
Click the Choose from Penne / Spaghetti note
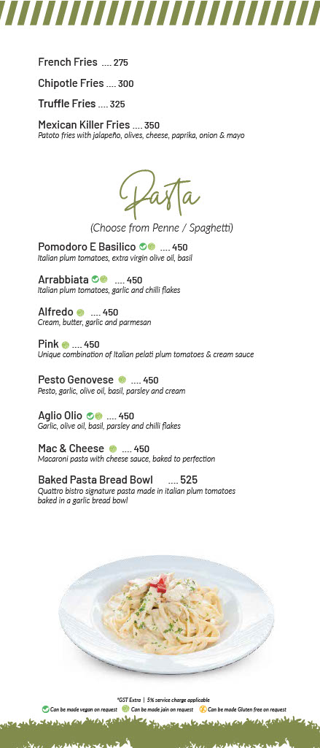[162, 228]
